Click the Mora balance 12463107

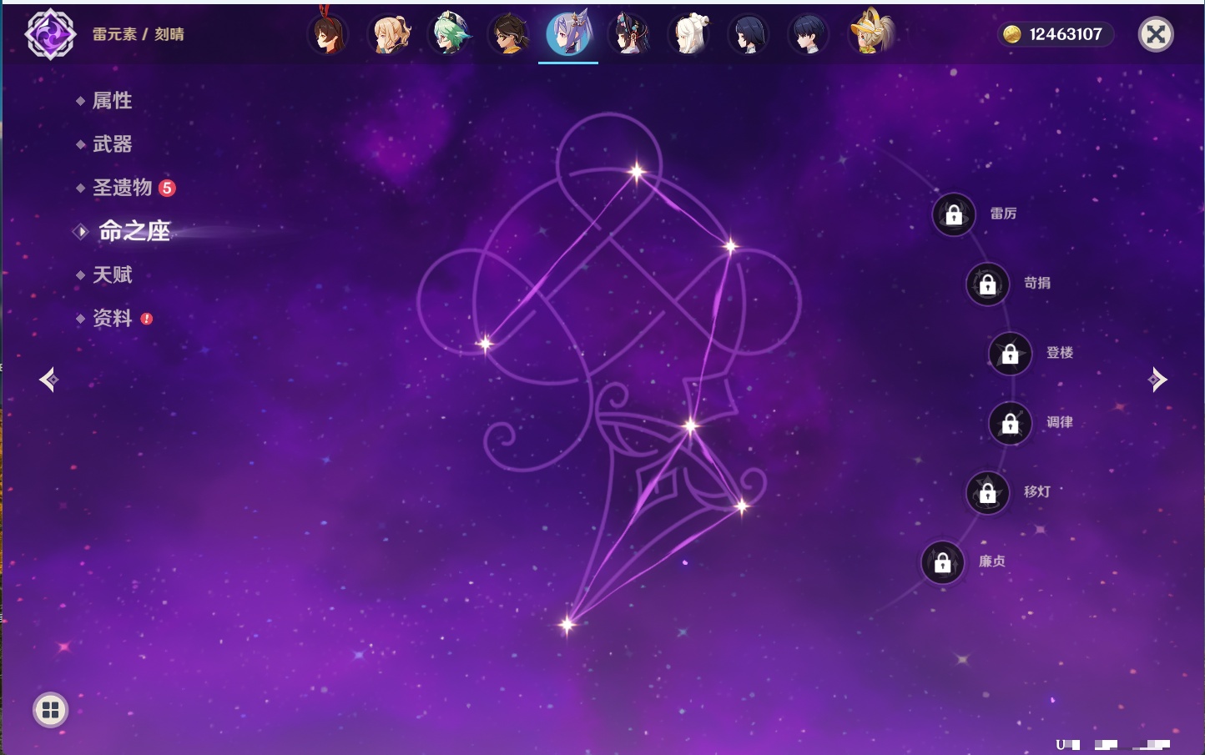(x=1066, y=34)
